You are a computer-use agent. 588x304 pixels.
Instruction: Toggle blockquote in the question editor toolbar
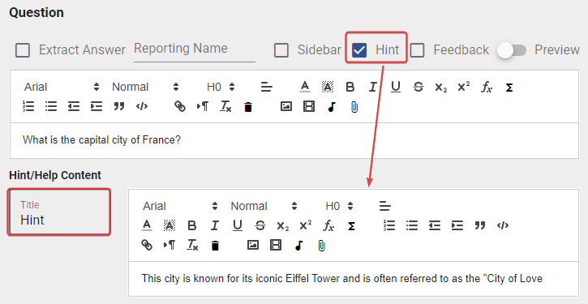(x=119, y=107)
